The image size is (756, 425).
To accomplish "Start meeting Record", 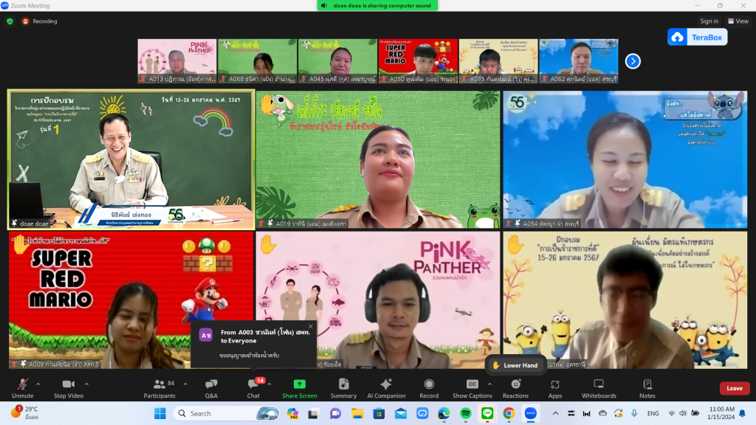I will pos(429,387).
